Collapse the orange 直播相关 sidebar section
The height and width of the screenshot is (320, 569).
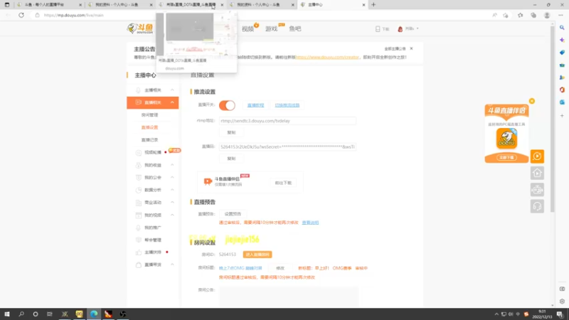(172, 102)
